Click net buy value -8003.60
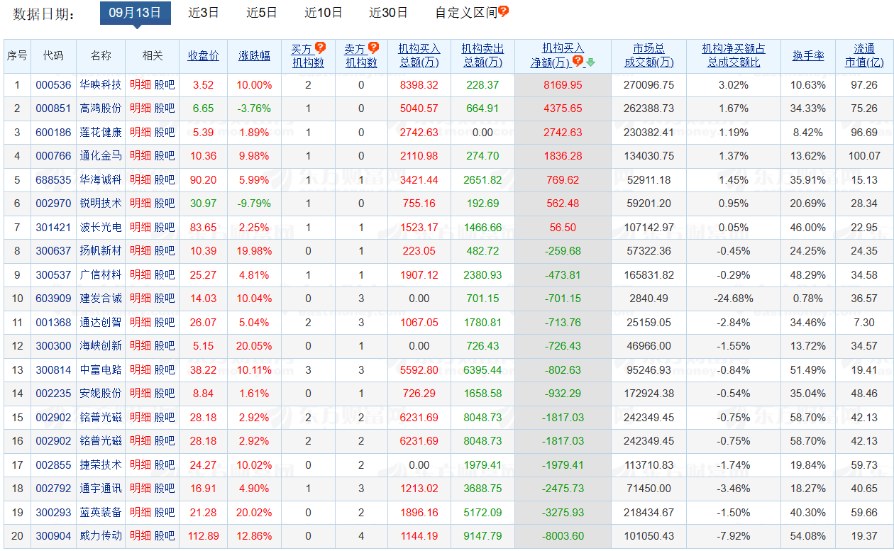The height and width of the screenshot is (551, 894). click(563, 536)
